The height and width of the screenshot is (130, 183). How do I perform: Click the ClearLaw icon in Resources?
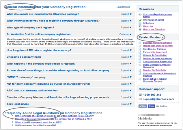click(x=140, y=26)
